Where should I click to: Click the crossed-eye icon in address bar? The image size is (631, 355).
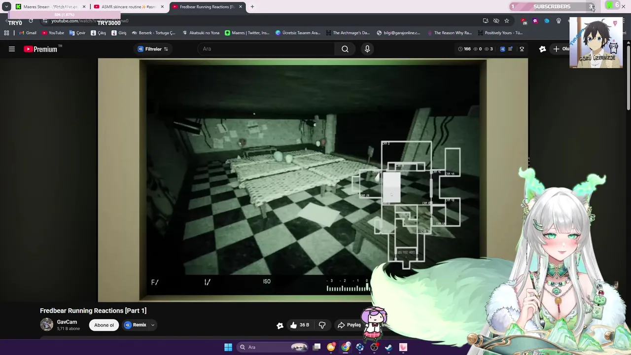[496, 21]
